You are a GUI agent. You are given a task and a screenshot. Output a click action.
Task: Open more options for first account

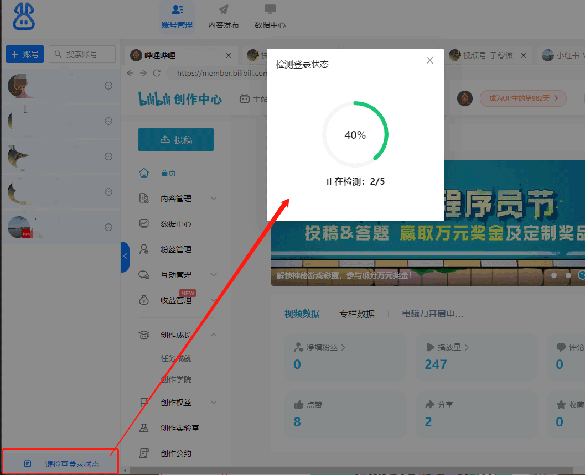108,86
